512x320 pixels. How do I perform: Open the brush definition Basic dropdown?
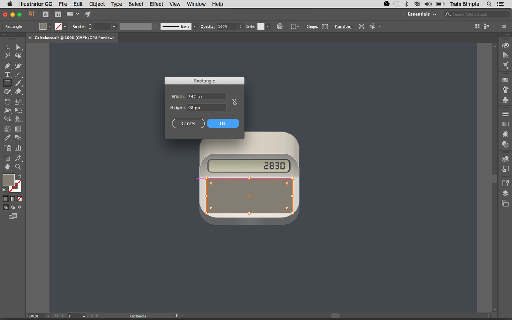click(x=195, y=26)
